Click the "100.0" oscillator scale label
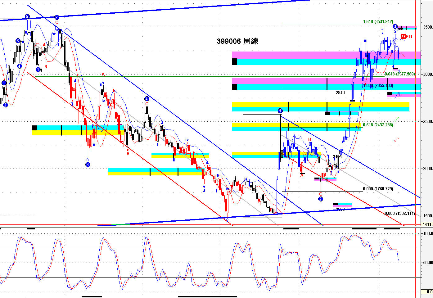This screenshot has width=433, height=298. click(x=428, y=233)
